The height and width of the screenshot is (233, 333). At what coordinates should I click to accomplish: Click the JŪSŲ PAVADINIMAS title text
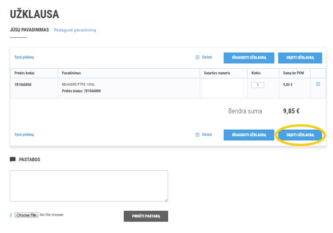click(x=29, y=30)
